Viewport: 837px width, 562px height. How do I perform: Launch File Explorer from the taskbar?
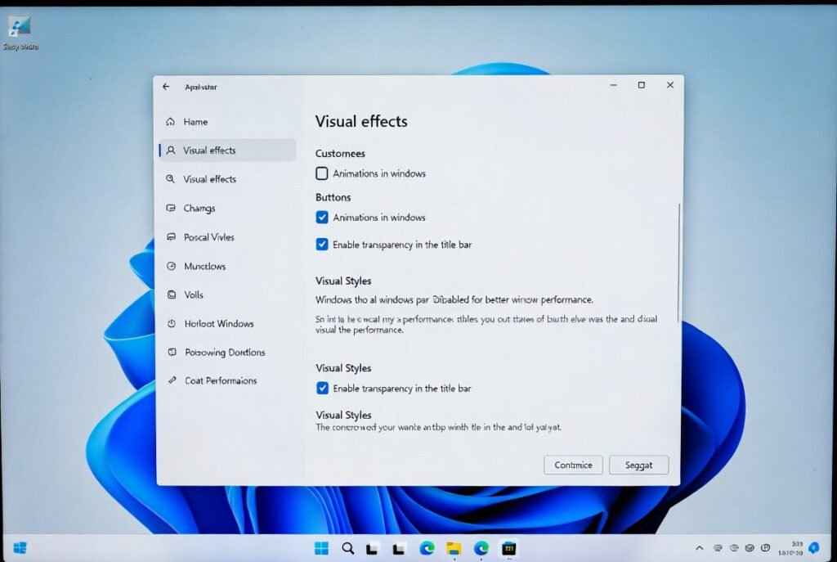click(x=454, y=548)
